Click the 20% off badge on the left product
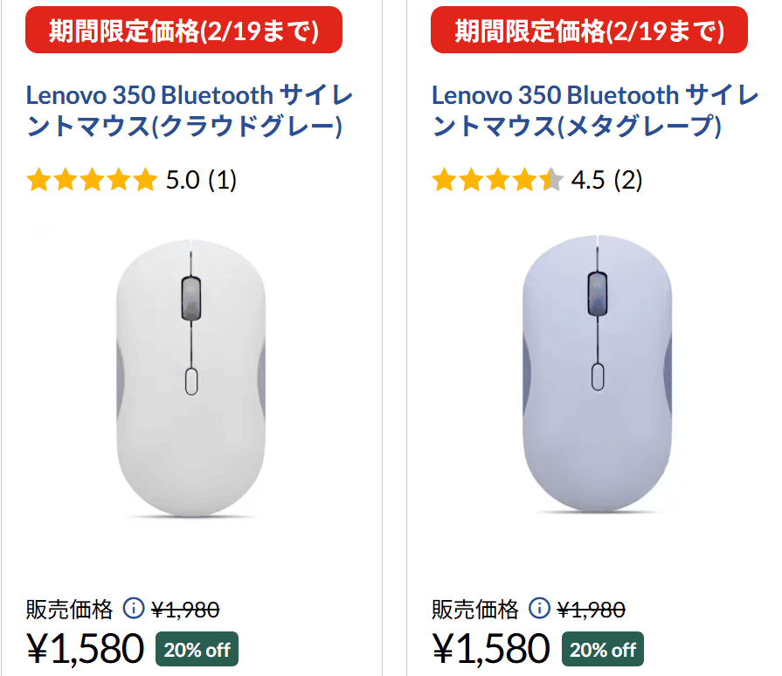 tap(197, 649)
